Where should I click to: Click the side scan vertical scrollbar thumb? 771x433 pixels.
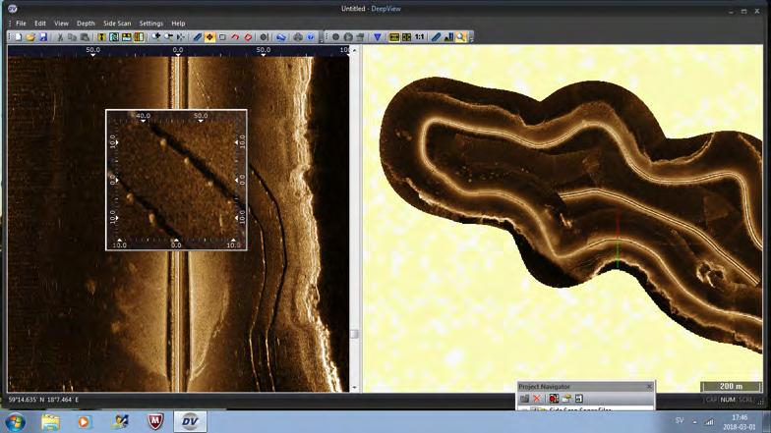(354, 334)
